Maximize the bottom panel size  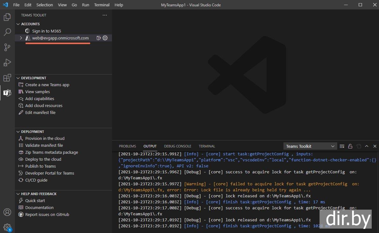[x=367, y=146]
